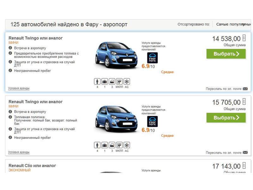The height and width of the screenshot is (190, 253).
Task: Click info icon beside 'Встреча в аэропорту' in 14 538,00 offer
Action: click(x=10, y=48)
